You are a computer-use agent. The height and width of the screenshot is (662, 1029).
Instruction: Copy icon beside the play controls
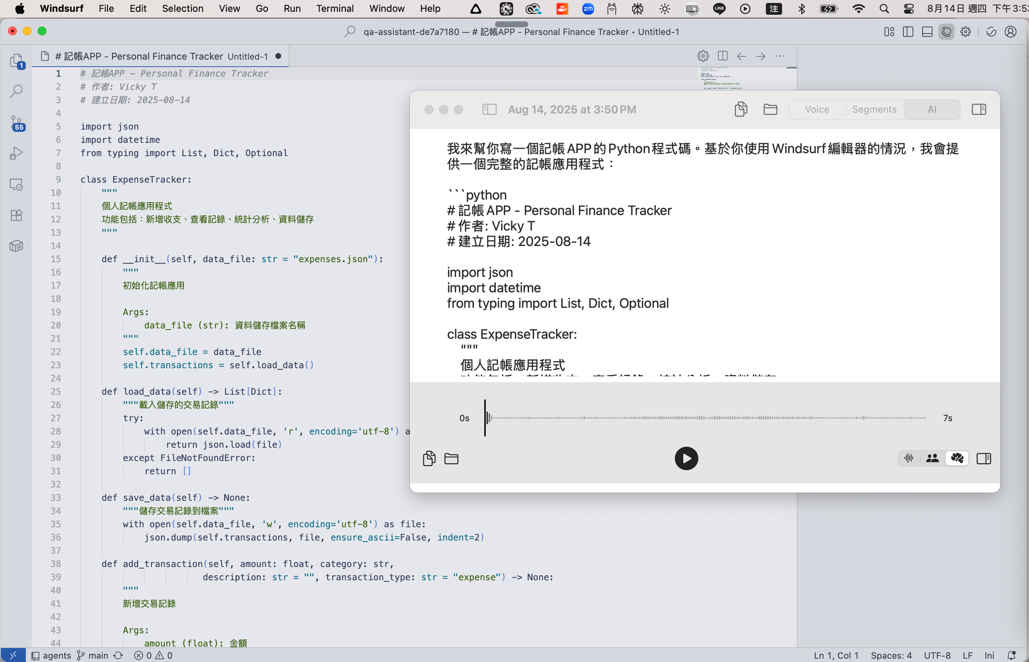[429, 458]
